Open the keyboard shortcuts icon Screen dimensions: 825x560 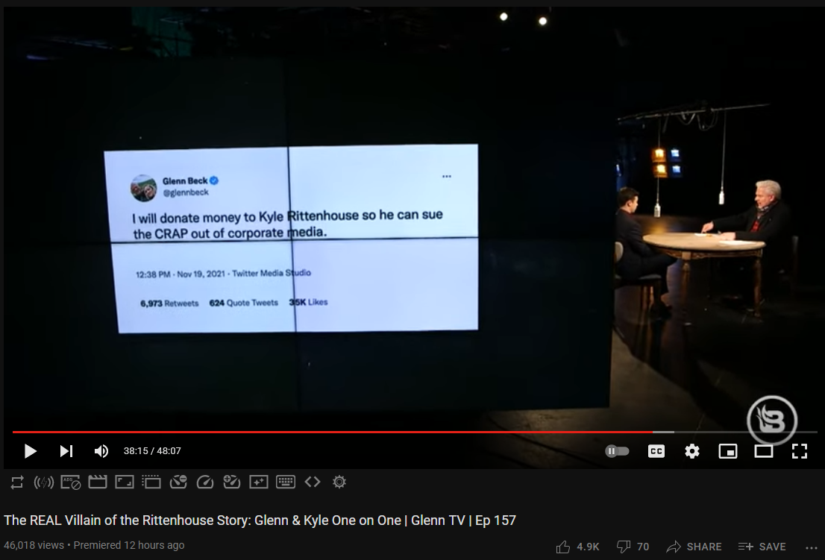coord(286,482)
